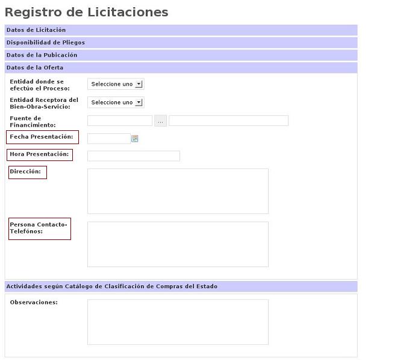Image resolution: width=409 pixels, height=360 pixels.
Task: Click the Hora Presentación label
Action: click(39, 154)
